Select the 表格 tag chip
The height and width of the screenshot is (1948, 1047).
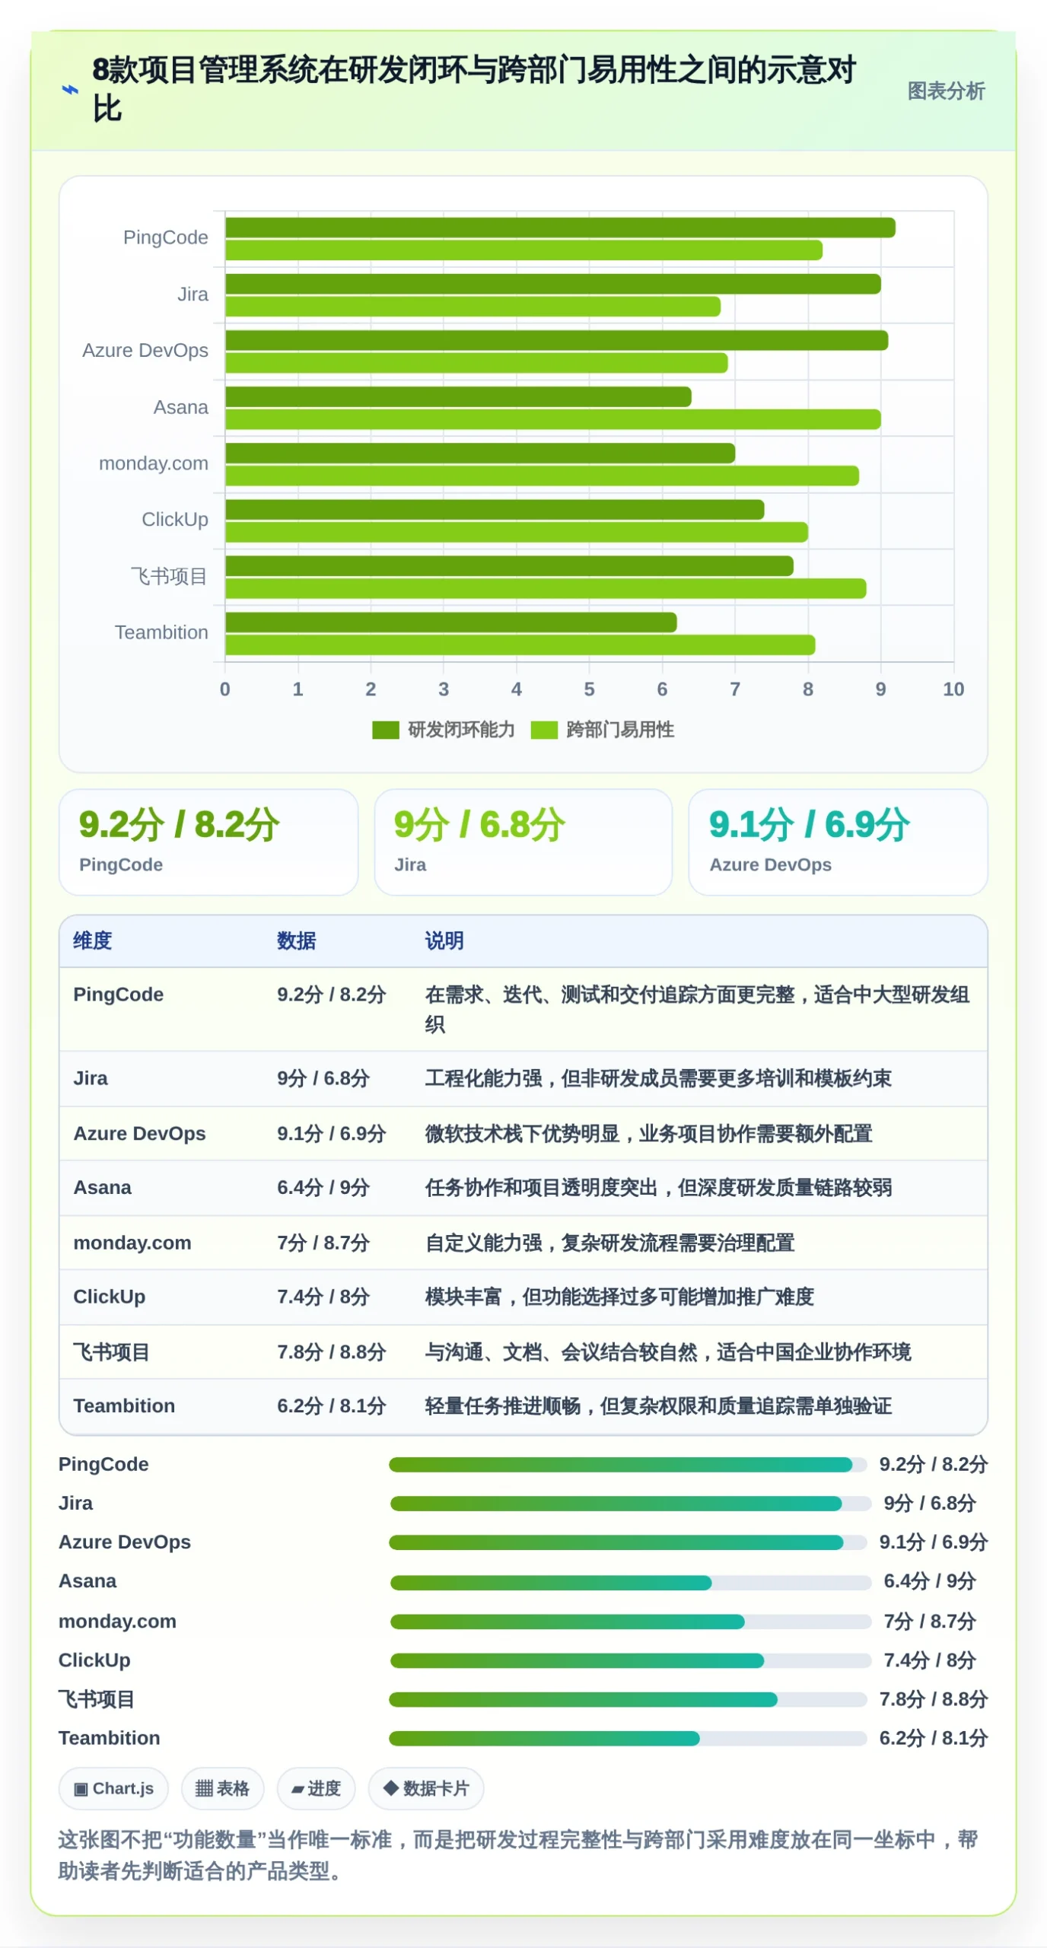click(222, 1788)
